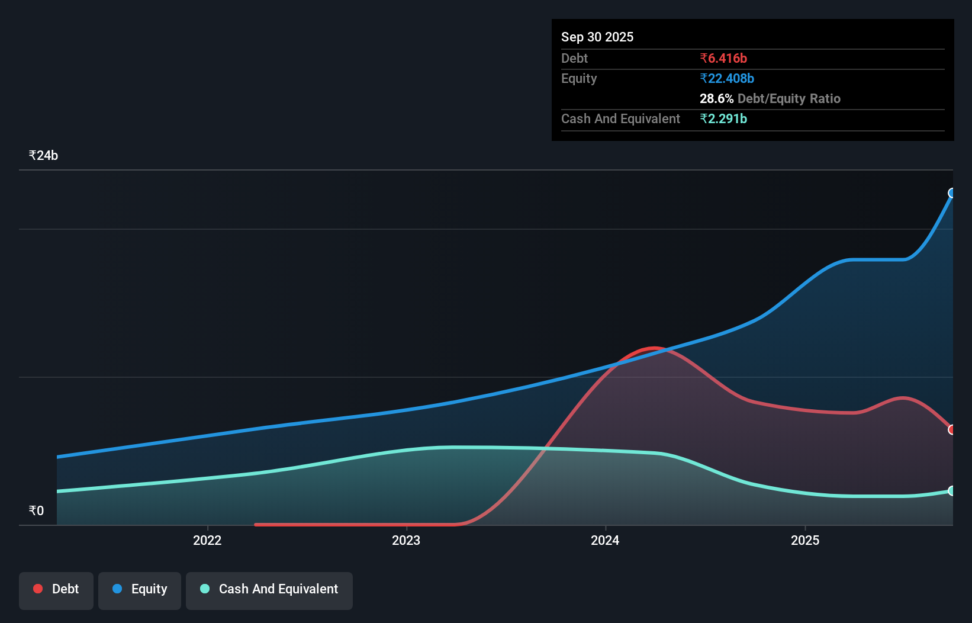Select the 2024 axis label
This screenshot has height=623, width=972.
pyautogui.click(x=604, y=540)
